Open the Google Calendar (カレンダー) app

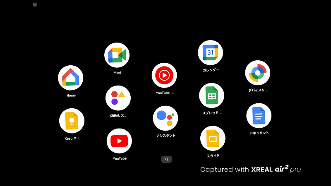(x=210, y=52)
